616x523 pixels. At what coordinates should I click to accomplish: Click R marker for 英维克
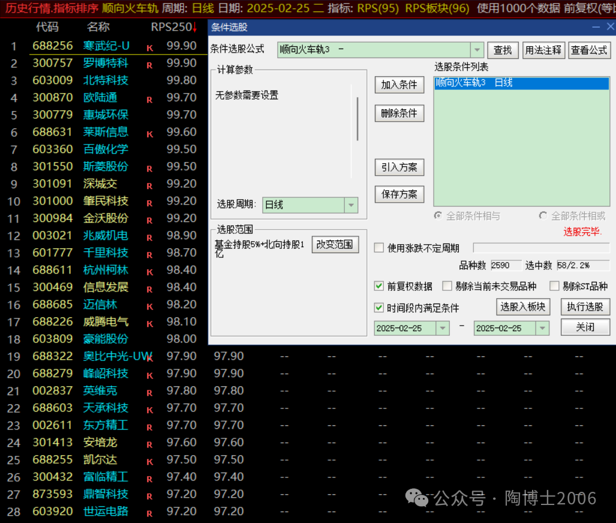click(x=150, y=393)
